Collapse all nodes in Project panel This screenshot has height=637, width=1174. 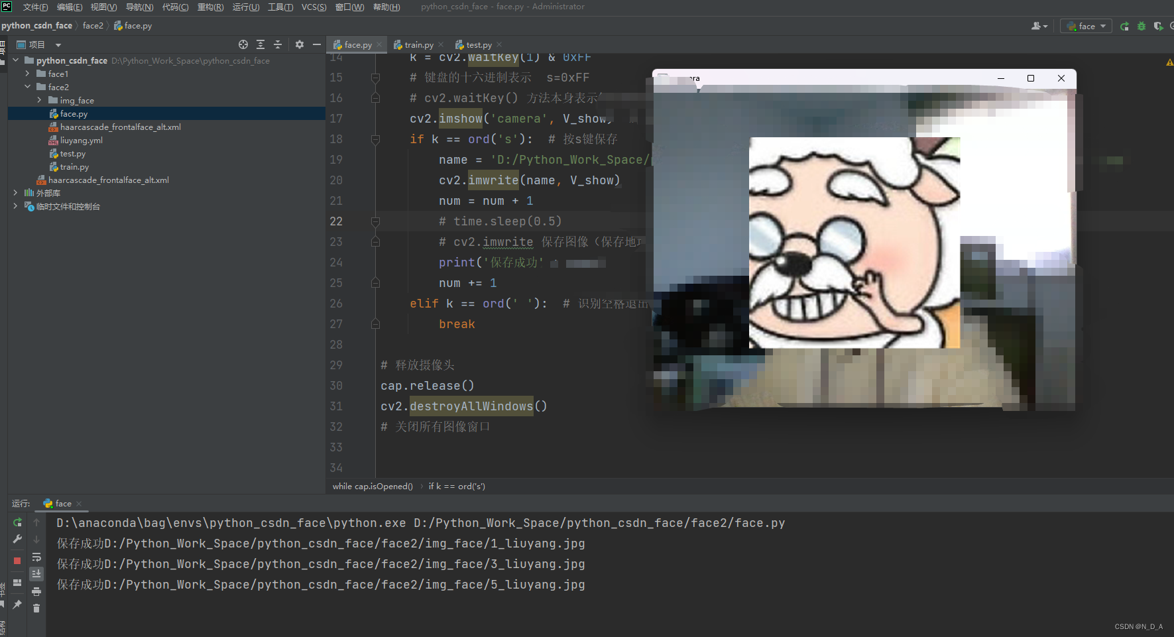coord(278,44)
